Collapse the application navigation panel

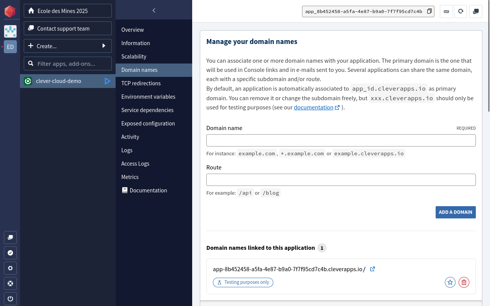pos(154,11)
